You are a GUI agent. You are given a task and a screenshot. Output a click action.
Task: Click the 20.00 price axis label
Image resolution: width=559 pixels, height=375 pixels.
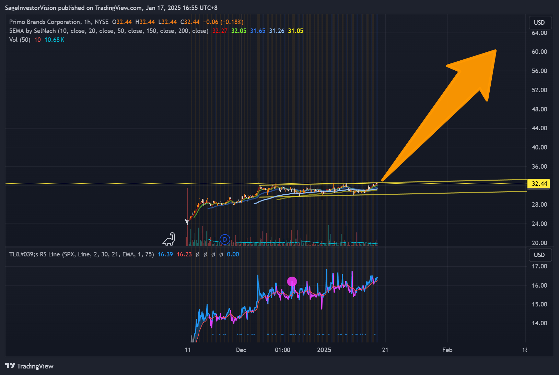point(539,243)
